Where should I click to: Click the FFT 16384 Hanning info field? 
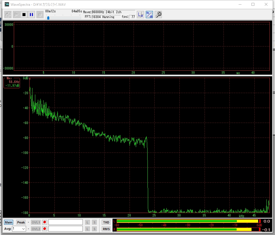point(106,17)
